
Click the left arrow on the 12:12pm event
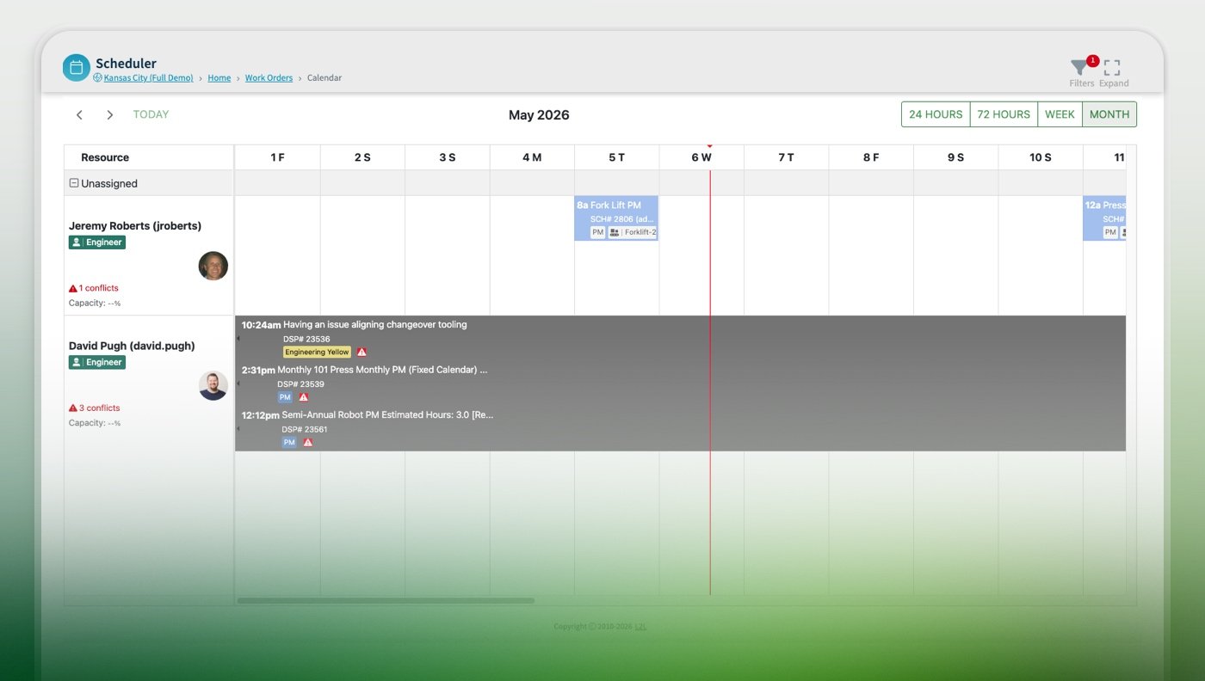(238, 428)
